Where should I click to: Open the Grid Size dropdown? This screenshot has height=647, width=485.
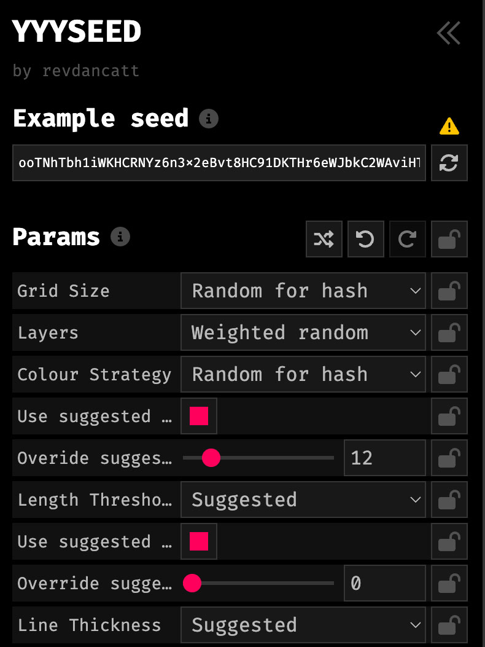[303, 291]
